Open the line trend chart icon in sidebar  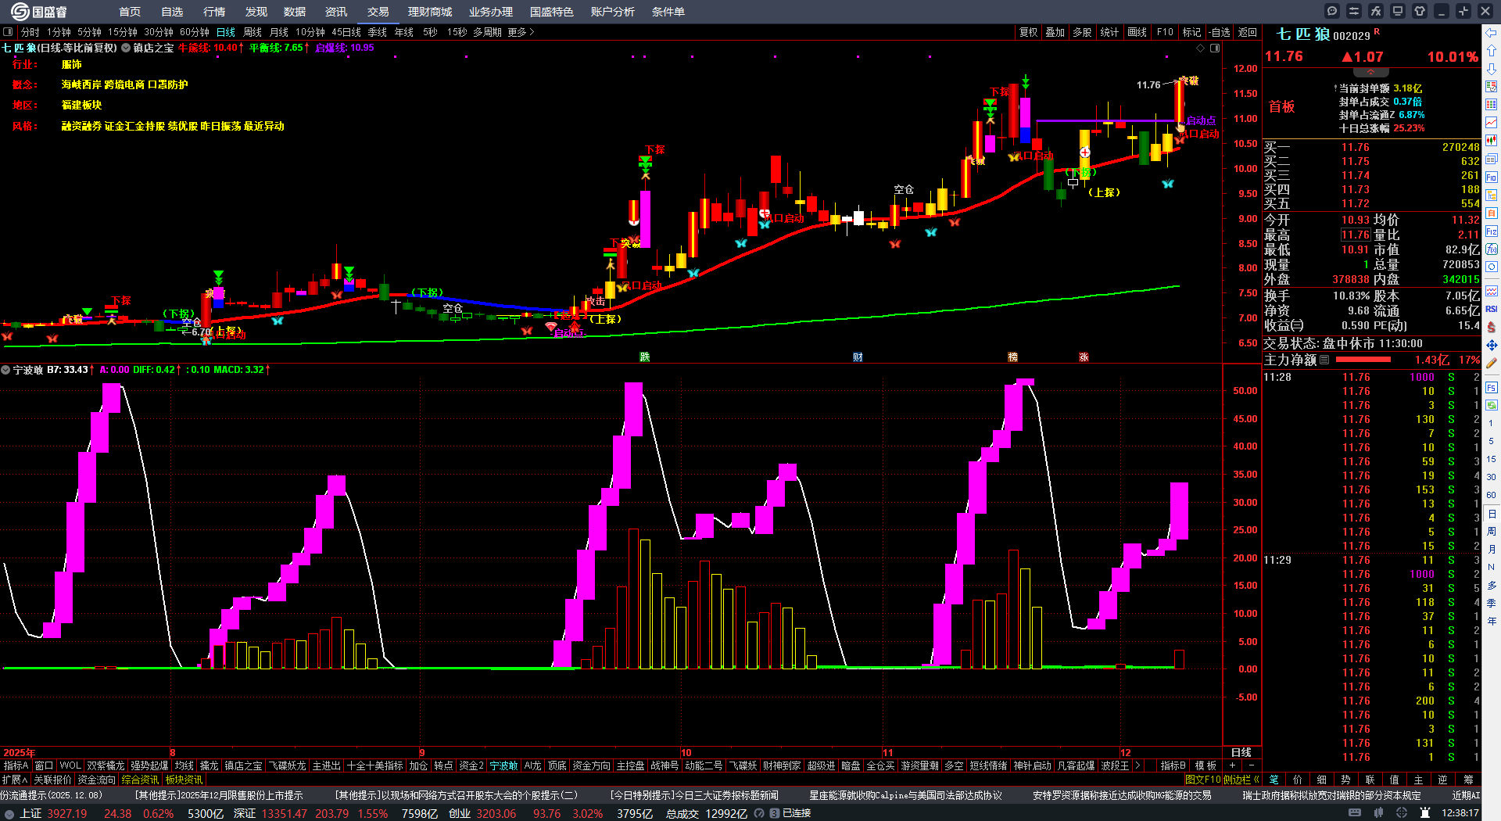pos(1492,123)
